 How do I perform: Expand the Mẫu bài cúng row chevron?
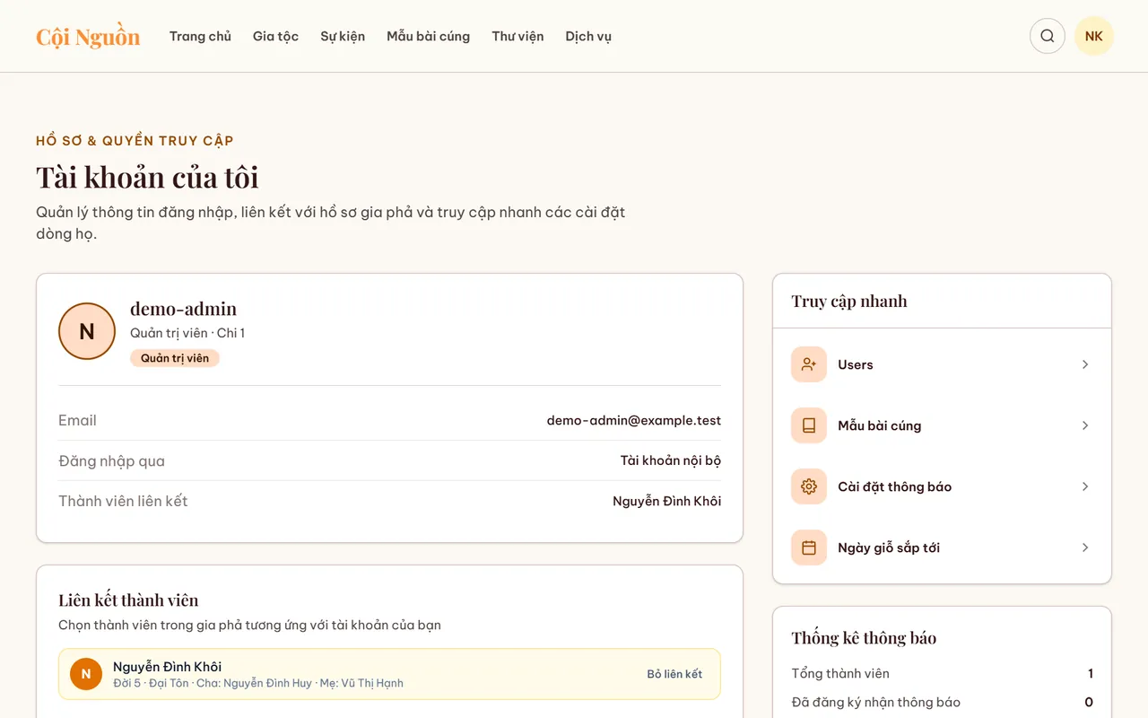[1085, 425]
